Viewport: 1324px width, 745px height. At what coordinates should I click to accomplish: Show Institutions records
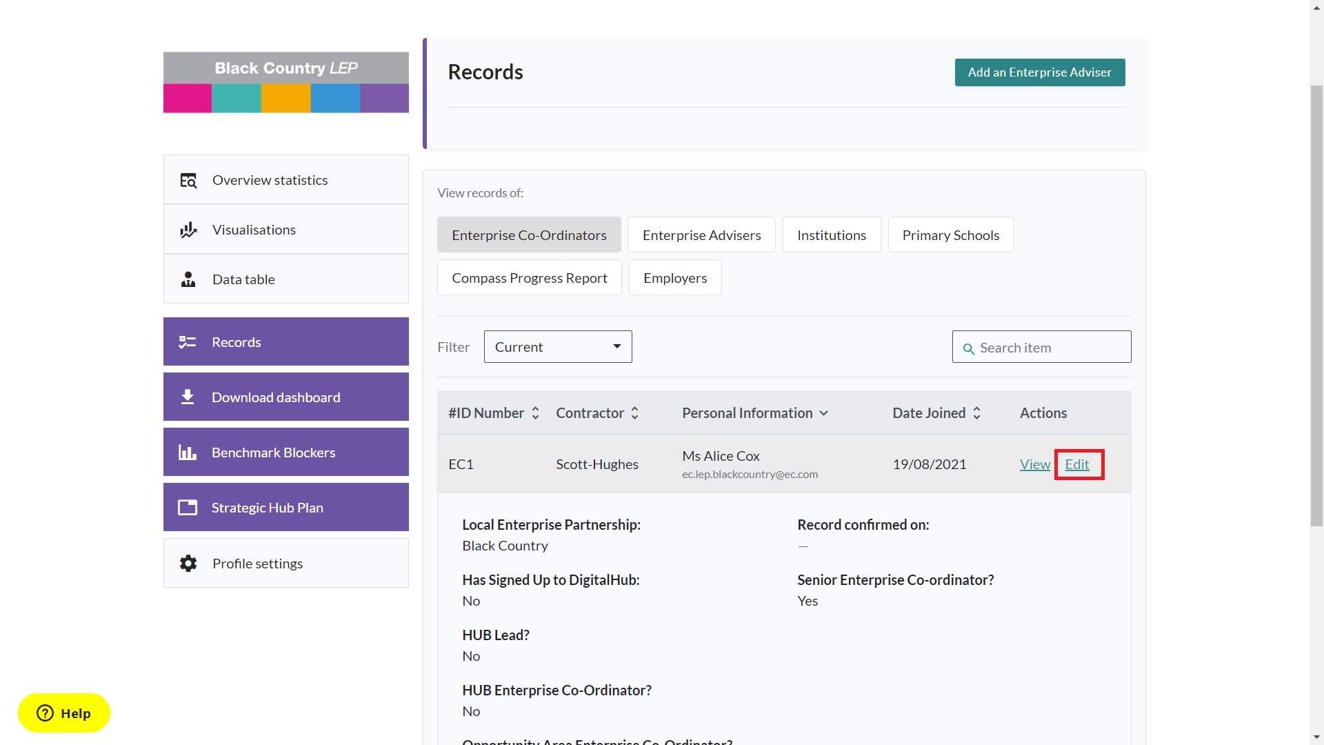832,235
